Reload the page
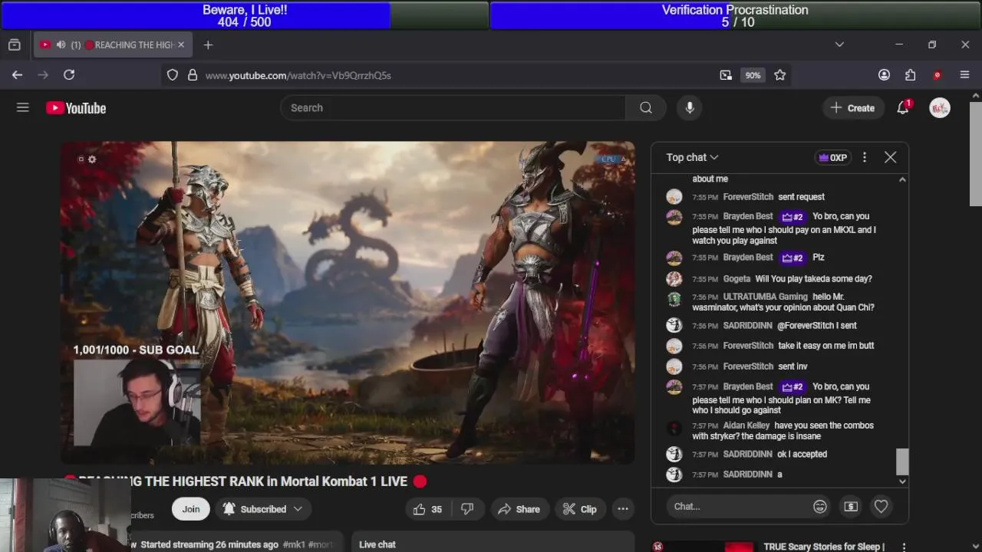The width and height of the screenshot is (982, 552). (x=69, y=75)
